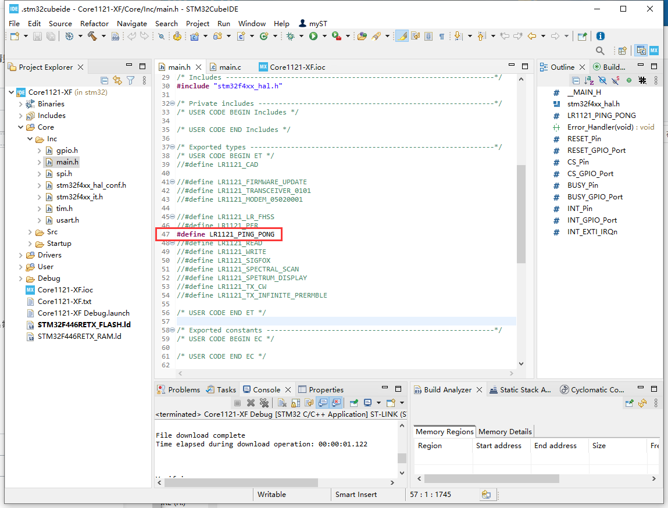Expand the Src folder
This screenshot has height=508, width=668.
click(x=30, y=232)
